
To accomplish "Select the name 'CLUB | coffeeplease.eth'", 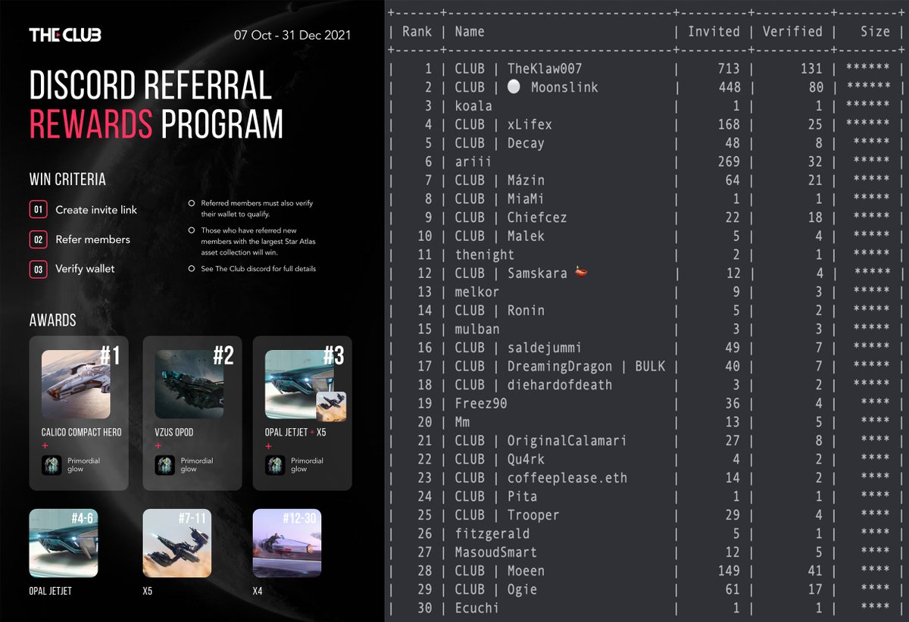I will click(541, 478).
